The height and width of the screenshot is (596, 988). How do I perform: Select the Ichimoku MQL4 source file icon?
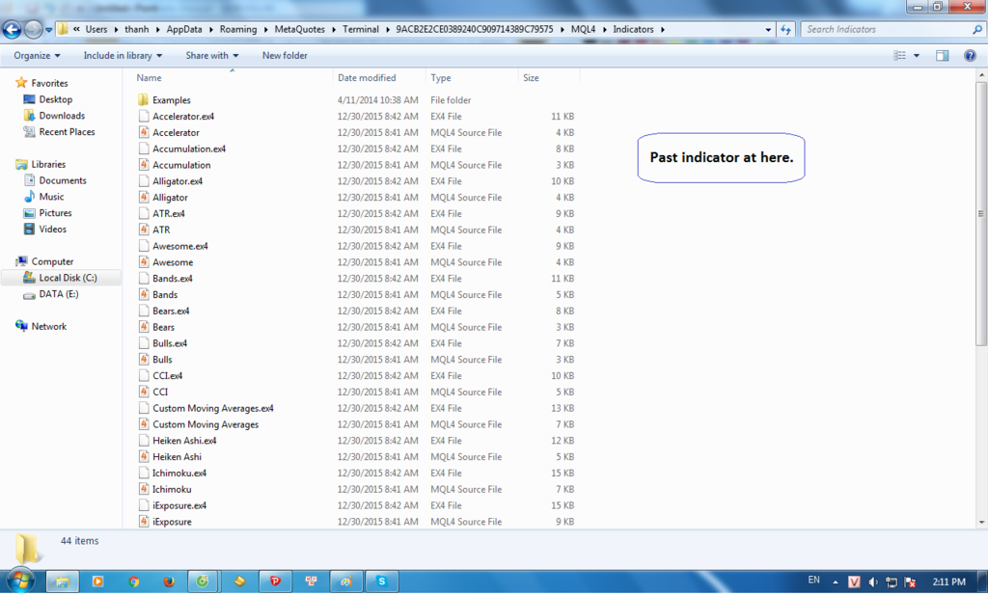click(144, 489)
